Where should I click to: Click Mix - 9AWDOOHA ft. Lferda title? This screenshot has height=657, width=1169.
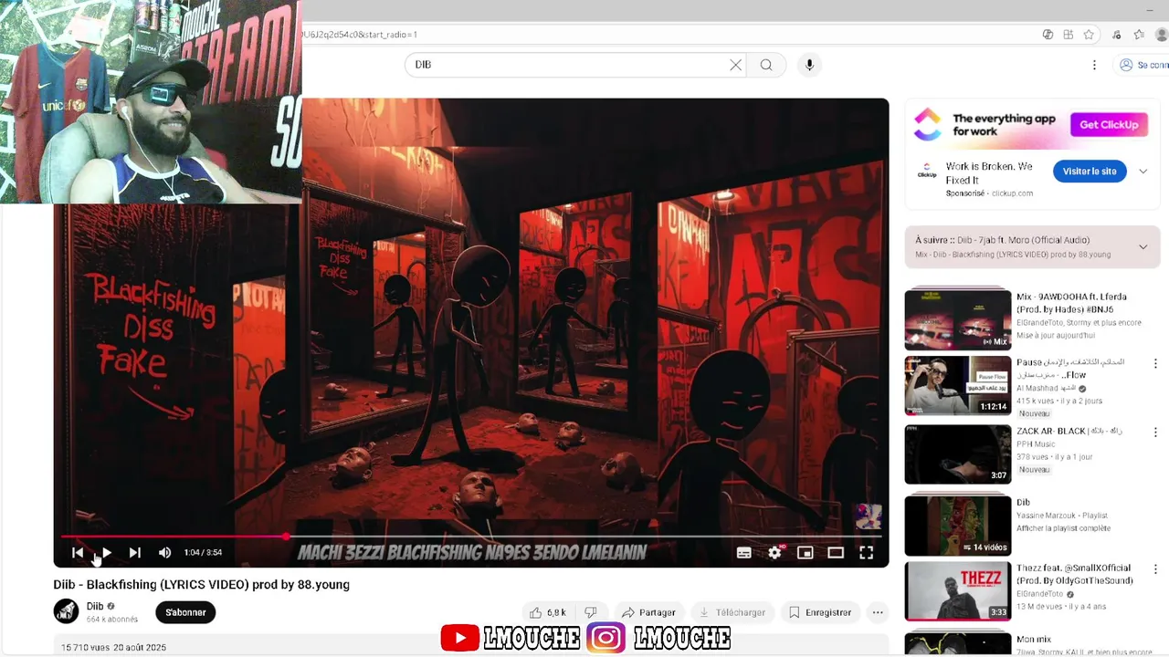pyautogui.click(x=1072, y=303)
